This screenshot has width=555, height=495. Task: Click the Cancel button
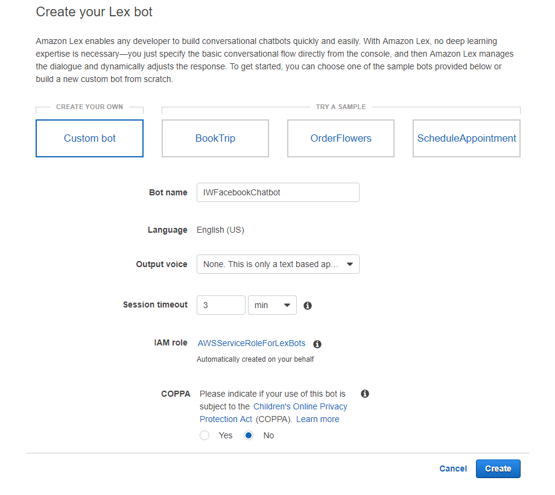pyautogui.click(x=453, y=469)
